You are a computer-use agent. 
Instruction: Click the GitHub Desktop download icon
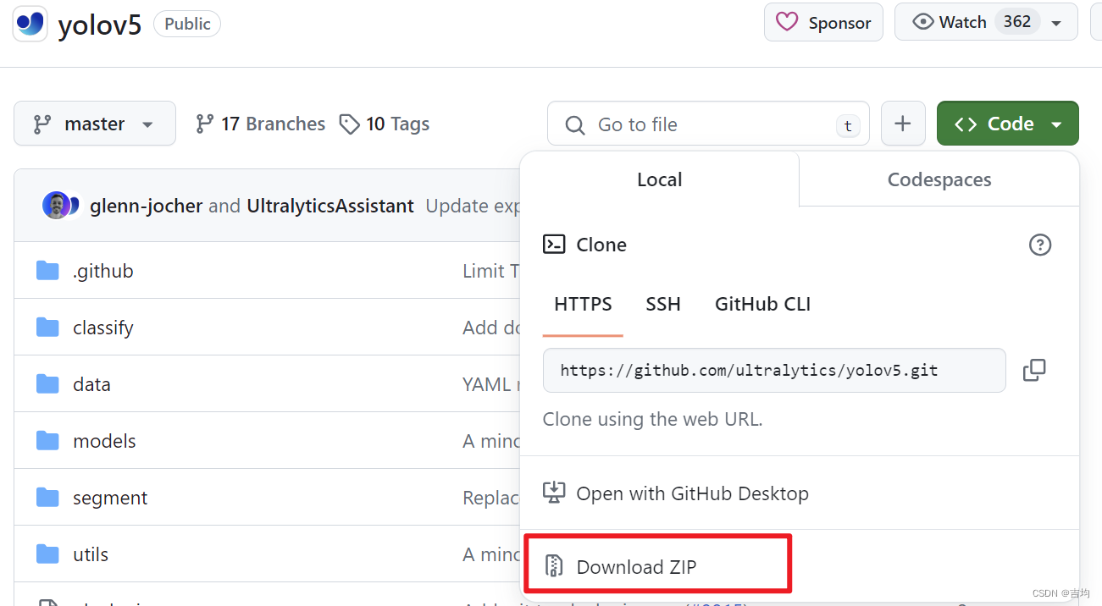[554, 493]
